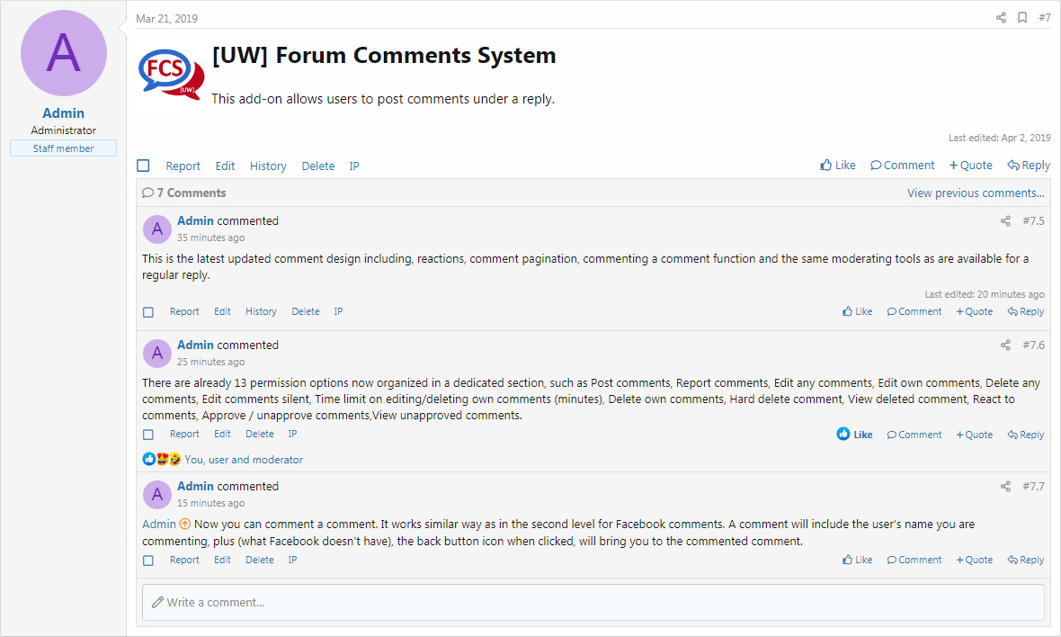Click the pencil icon in the comment box

[159, 601]
